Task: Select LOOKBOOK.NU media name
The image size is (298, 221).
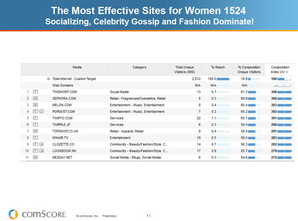Action: point(64,151)
